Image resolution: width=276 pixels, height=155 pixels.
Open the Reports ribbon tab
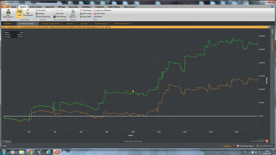(x=23, y=7)
